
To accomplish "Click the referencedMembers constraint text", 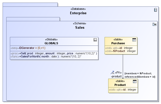I will (x=140, y=77).
